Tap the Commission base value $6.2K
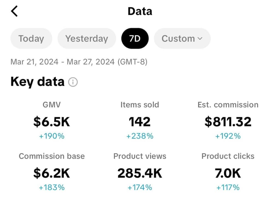Image resolution: width=280 pixels, height=202 pixels. point(52,173)
